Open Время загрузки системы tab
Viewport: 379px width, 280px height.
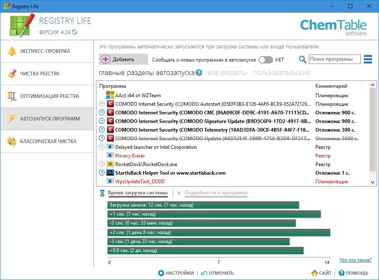point(138,193)
